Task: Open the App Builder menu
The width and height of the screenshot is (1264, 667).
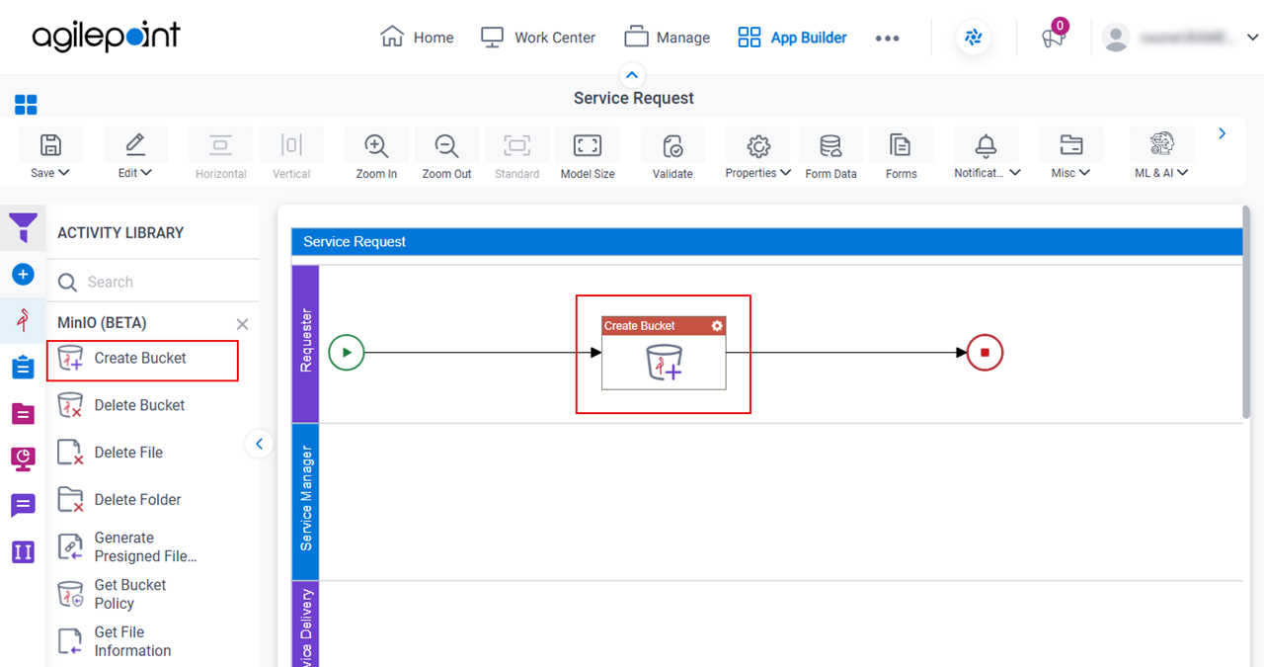Action: [x=792, y=38]
